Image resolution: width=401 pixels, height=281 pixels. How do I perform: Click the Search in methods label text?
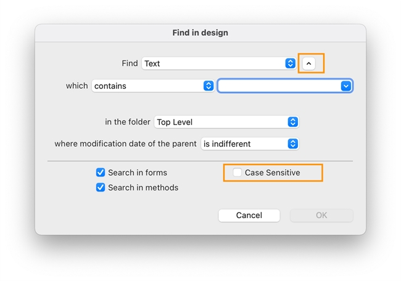pyautogui.click(x=143, y=187)
